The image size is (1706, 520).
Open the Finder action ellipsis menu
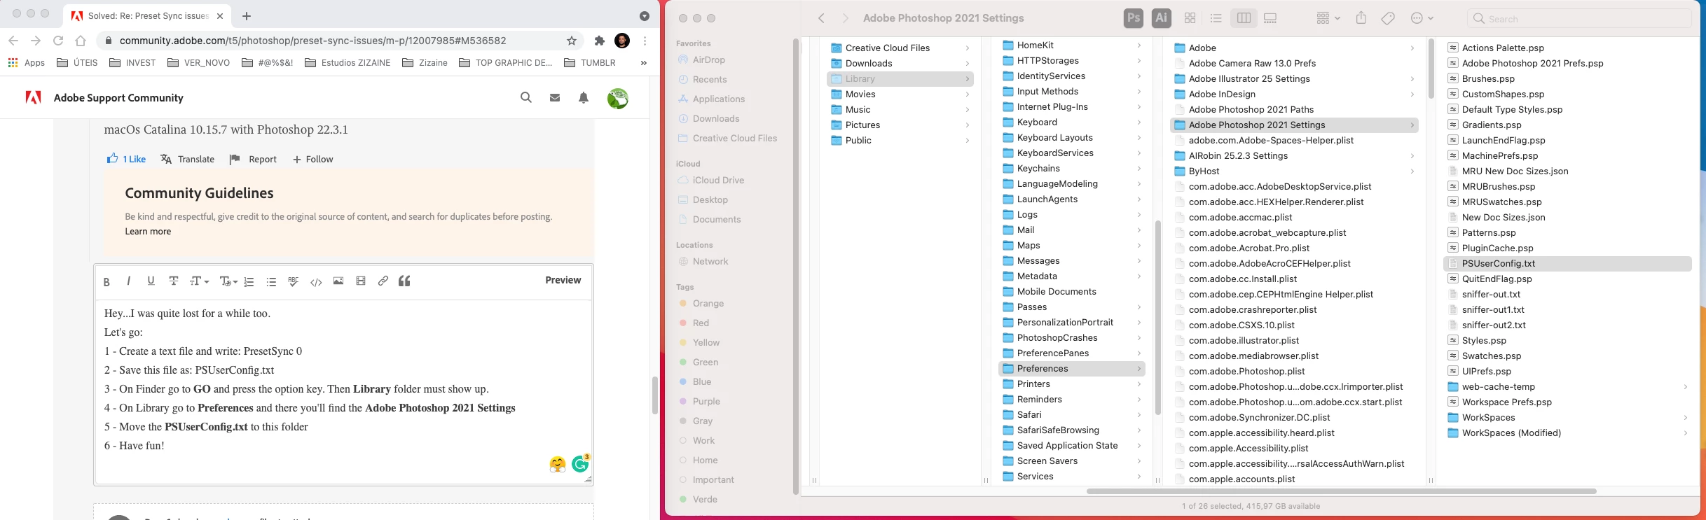1422,18
